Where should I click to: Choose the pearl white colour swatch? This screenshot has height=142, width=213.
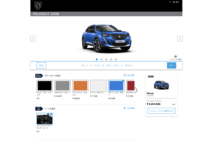(98, 86)
